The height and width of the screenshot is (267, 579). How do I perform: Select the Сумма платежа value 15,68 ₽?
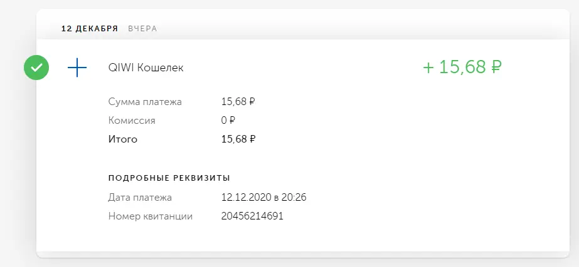pos(238,102)
